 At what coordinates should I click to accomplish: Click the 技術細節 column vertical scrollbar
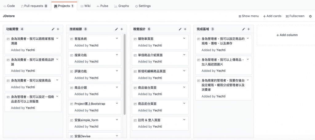coord(125,74)
